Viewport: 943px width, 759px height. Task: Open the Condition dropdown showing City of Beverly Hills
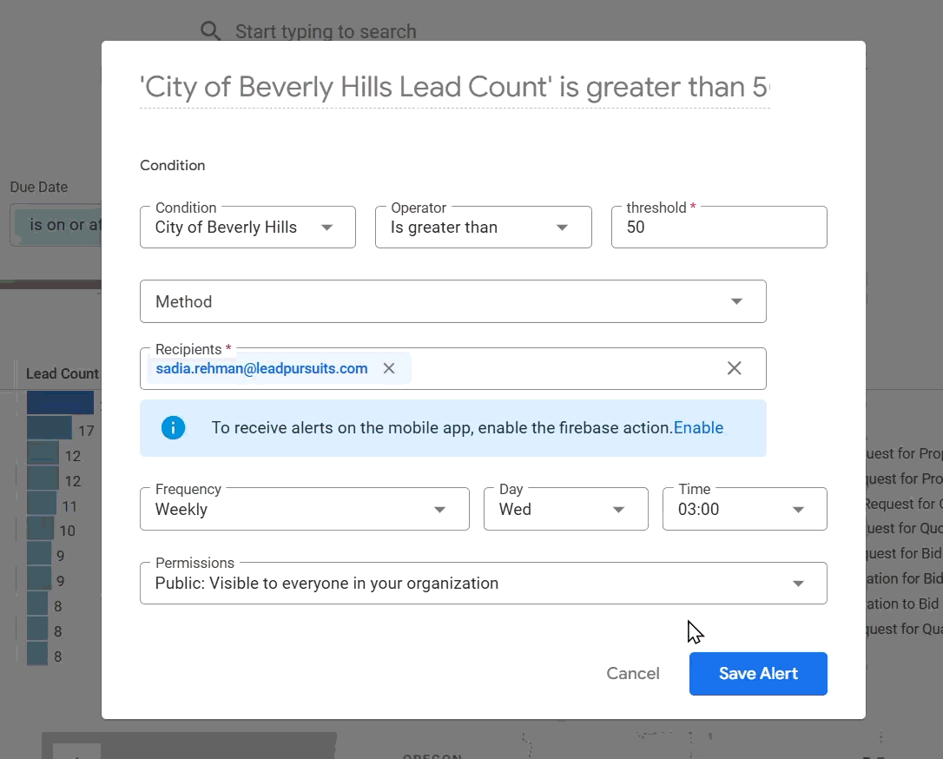247,228
